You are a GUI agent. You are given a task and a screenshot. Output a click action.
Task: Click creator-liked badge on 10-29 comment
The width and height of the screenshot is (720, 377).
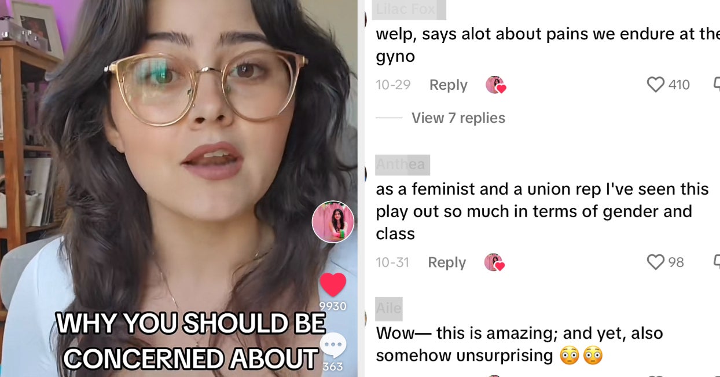click(495, 85)
